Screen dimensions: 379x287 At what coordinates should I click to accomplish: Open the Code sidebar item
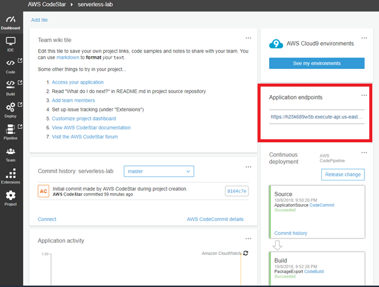pyautogui.click(x=10, y=66)
